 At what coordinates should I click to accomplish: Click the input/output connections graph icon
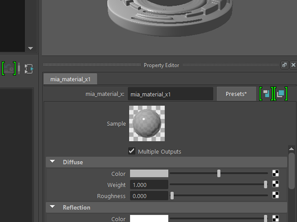(29, 69)
